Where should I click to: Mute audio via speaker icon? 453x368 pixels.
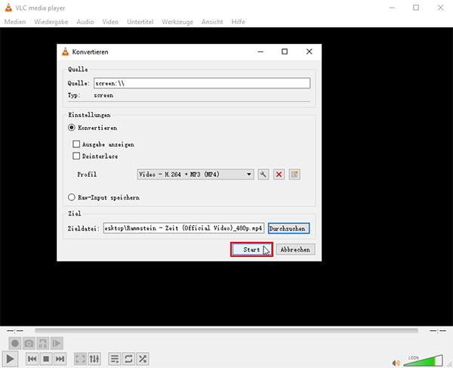[x=396, y=363]
